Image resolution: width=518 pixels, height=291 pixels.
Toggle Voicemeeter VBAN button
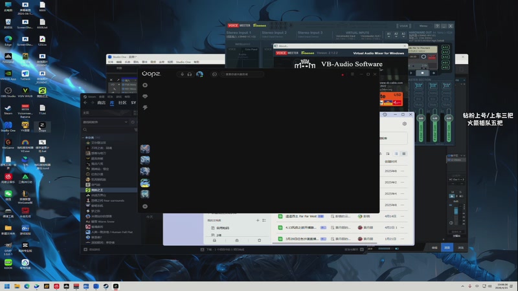403,26
